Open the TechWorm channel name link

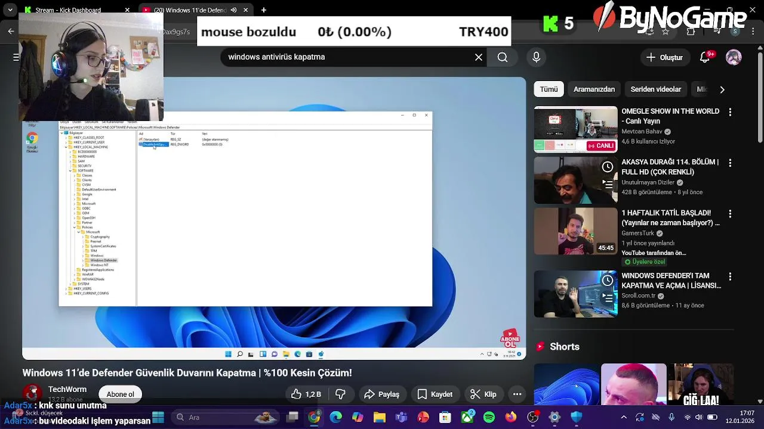coord(67,390)
